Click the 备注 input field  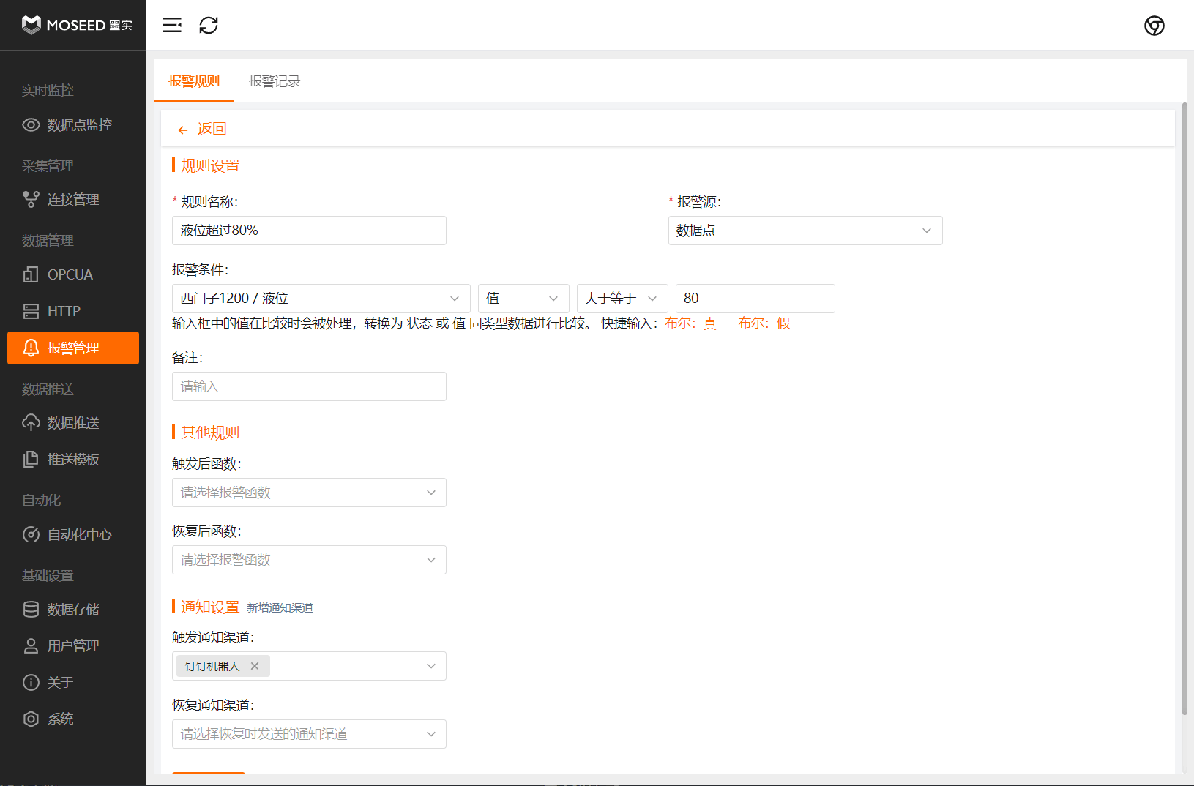[309, 386]
